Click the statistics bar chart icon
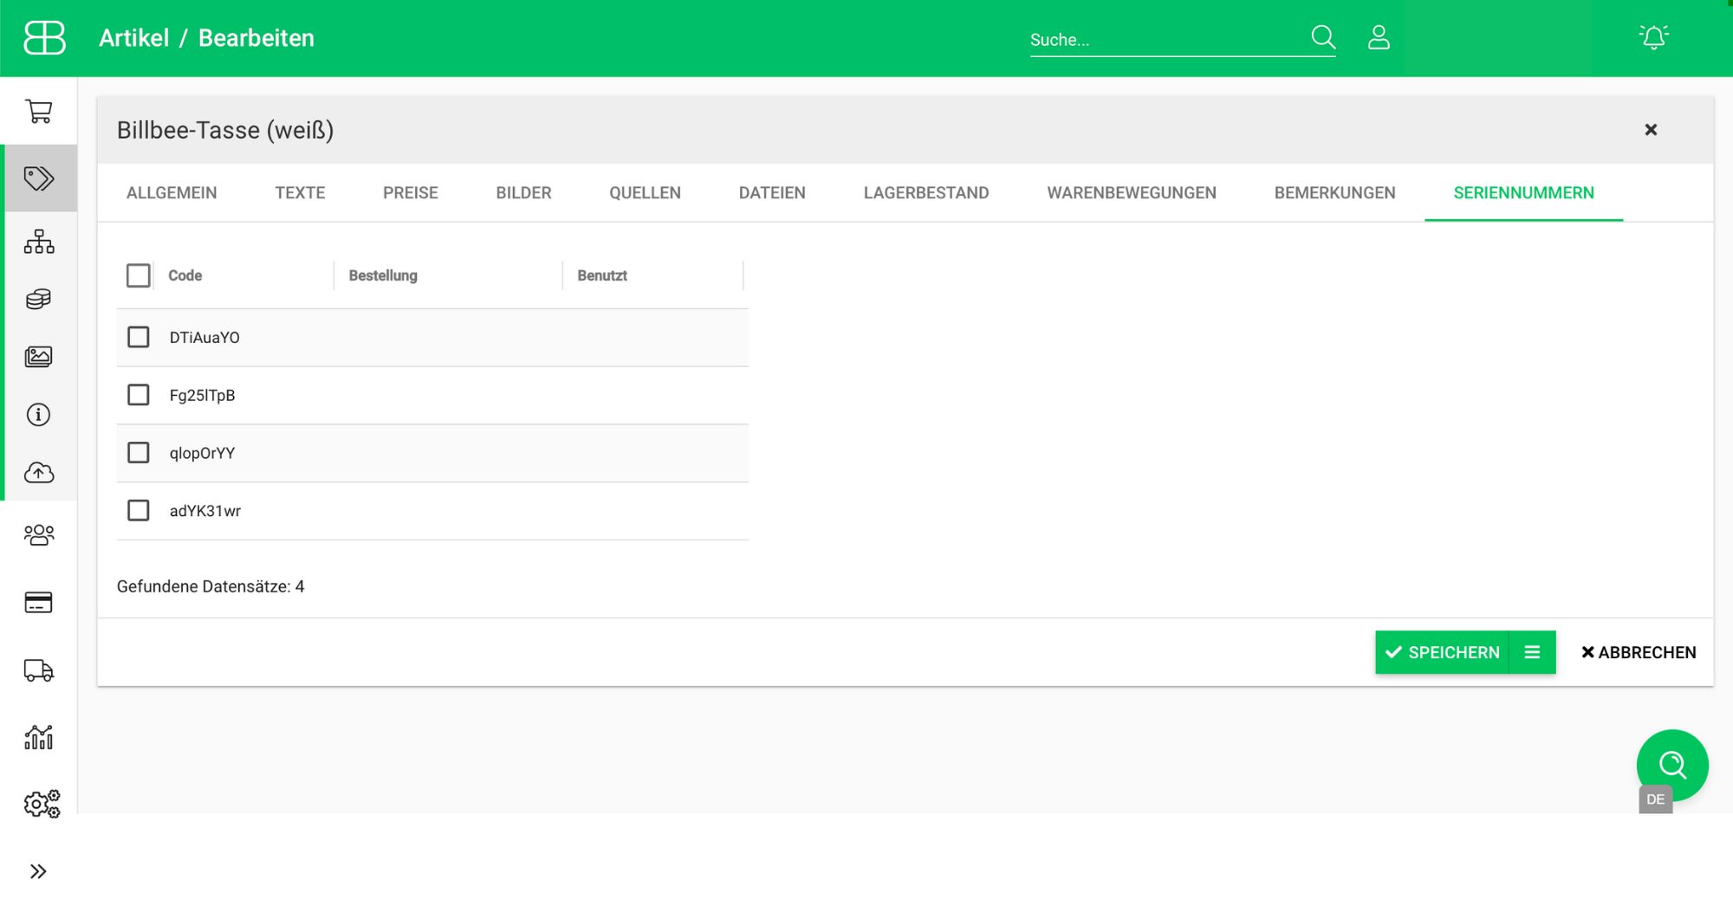Viewport: 1733px width, 905px height. point(39,737)
